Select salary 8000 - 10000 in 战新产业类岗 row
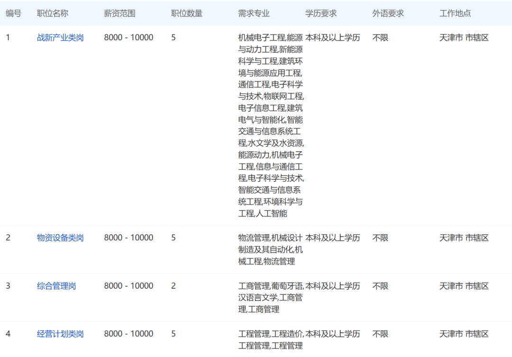 [128, 37]
